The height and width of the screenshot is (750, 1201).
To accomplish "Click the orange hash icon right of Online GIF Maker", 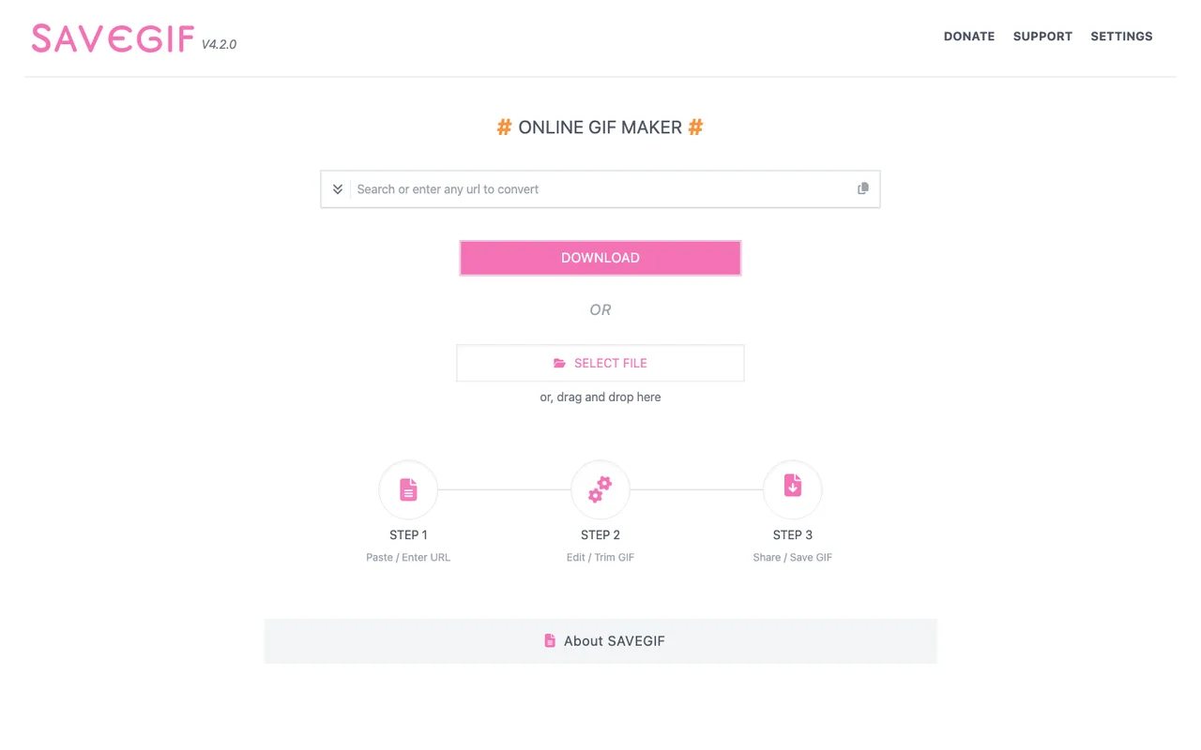I will click(x=695, y=127).
